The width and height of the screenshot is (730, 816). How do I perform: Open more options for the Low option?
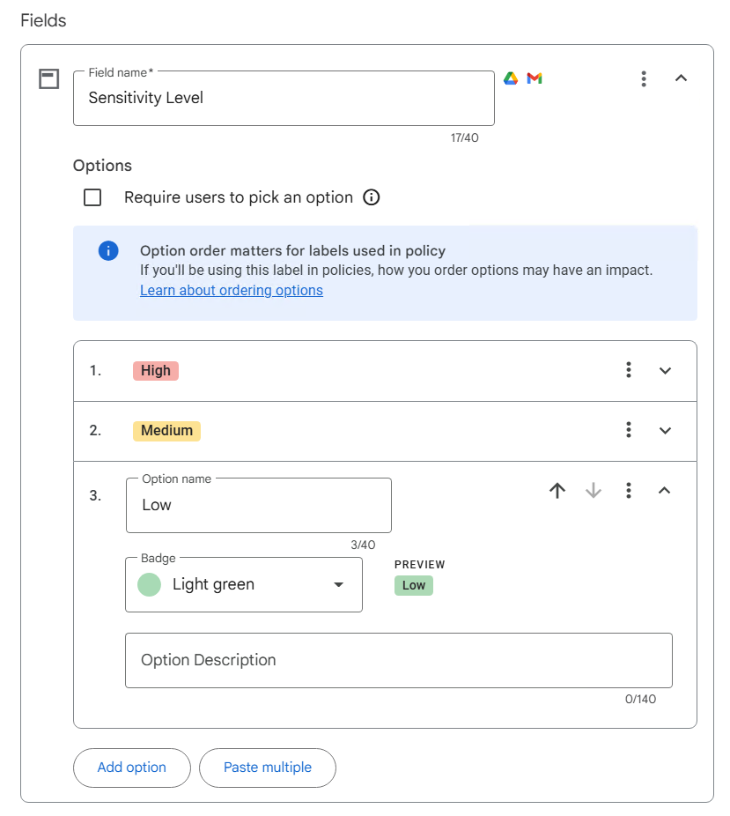click(629, 491)
